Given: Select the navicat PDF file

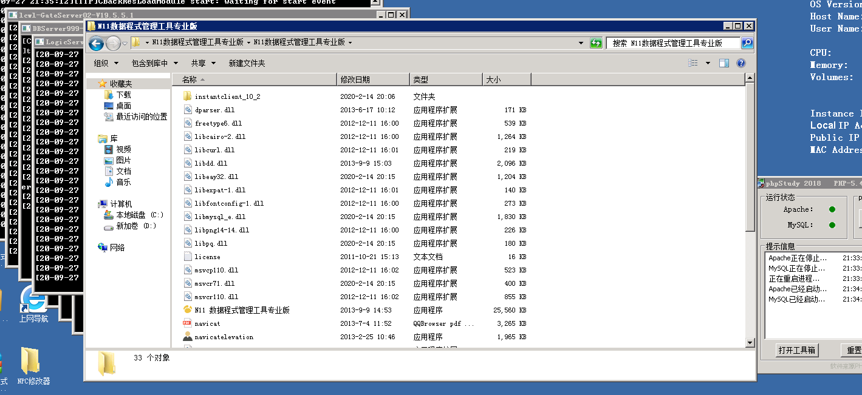Looking at the screenshot, I should [x=207, y=323].
